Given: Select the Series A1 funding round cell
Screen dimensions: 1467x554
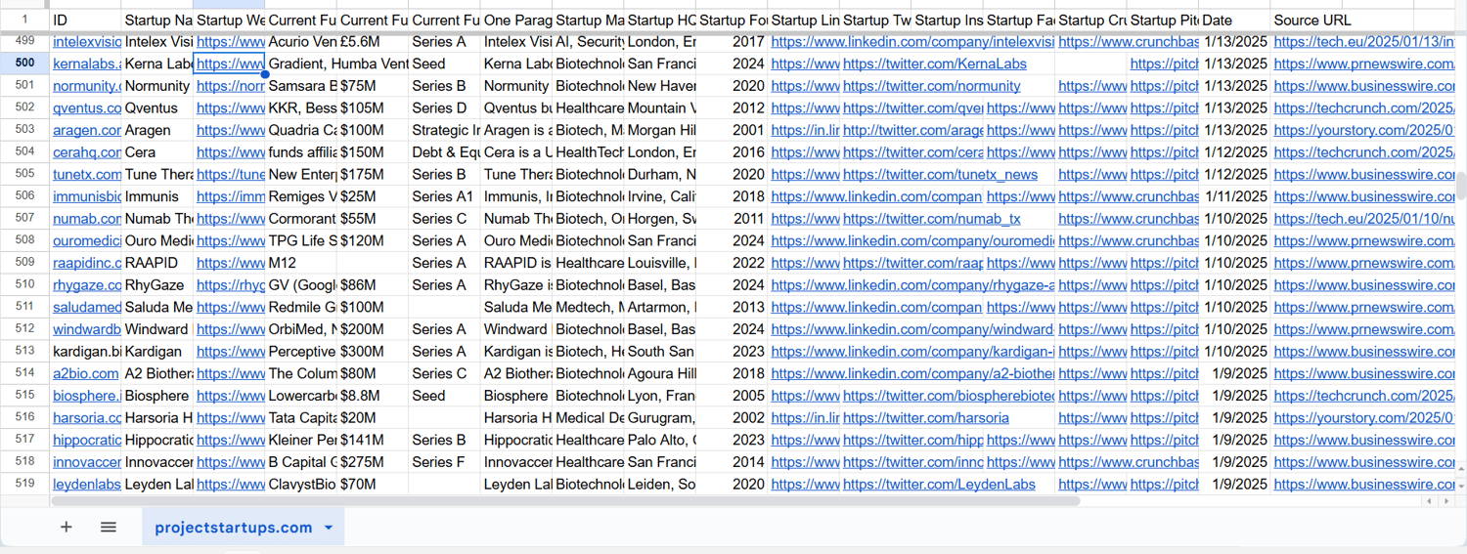Looking at the screenshot, I should coord(444,196).
